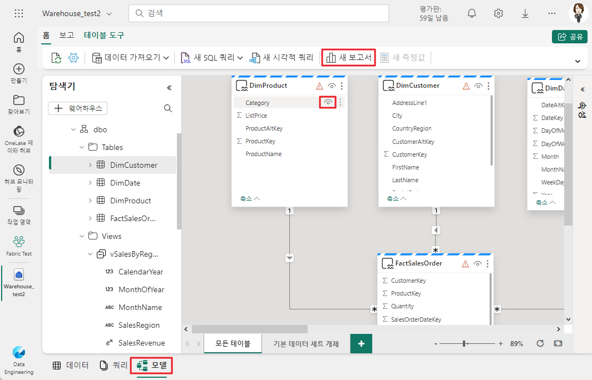592x380 pixels.
Task: Click the zoom in plus button
Action: 501,343
